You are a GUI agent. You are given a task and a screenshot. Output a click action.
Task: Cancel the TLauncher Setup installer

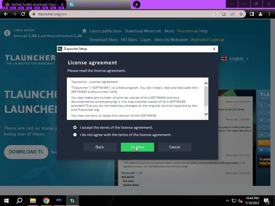coord(175,147)
